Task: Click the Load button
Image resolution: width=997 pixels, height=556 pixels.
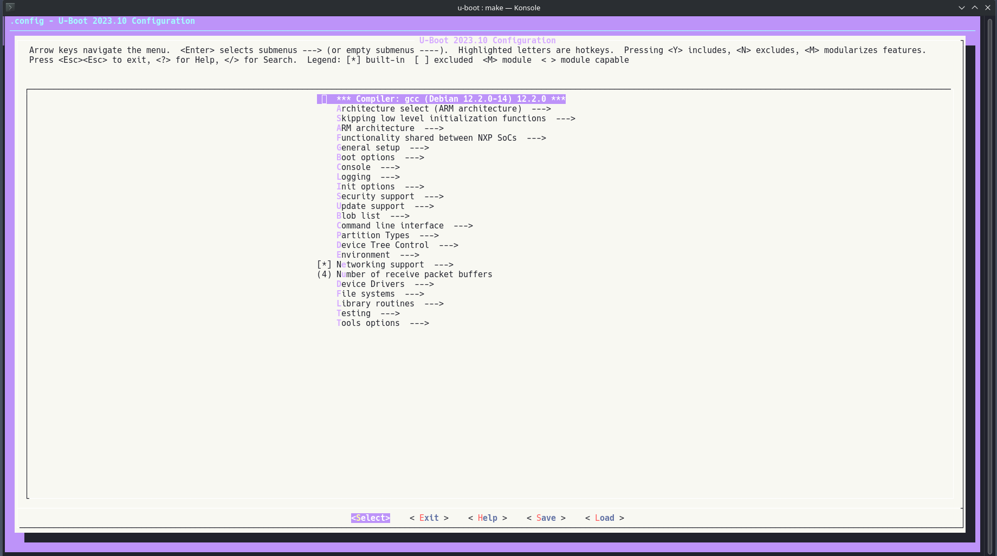Action: tap(605, 518)
